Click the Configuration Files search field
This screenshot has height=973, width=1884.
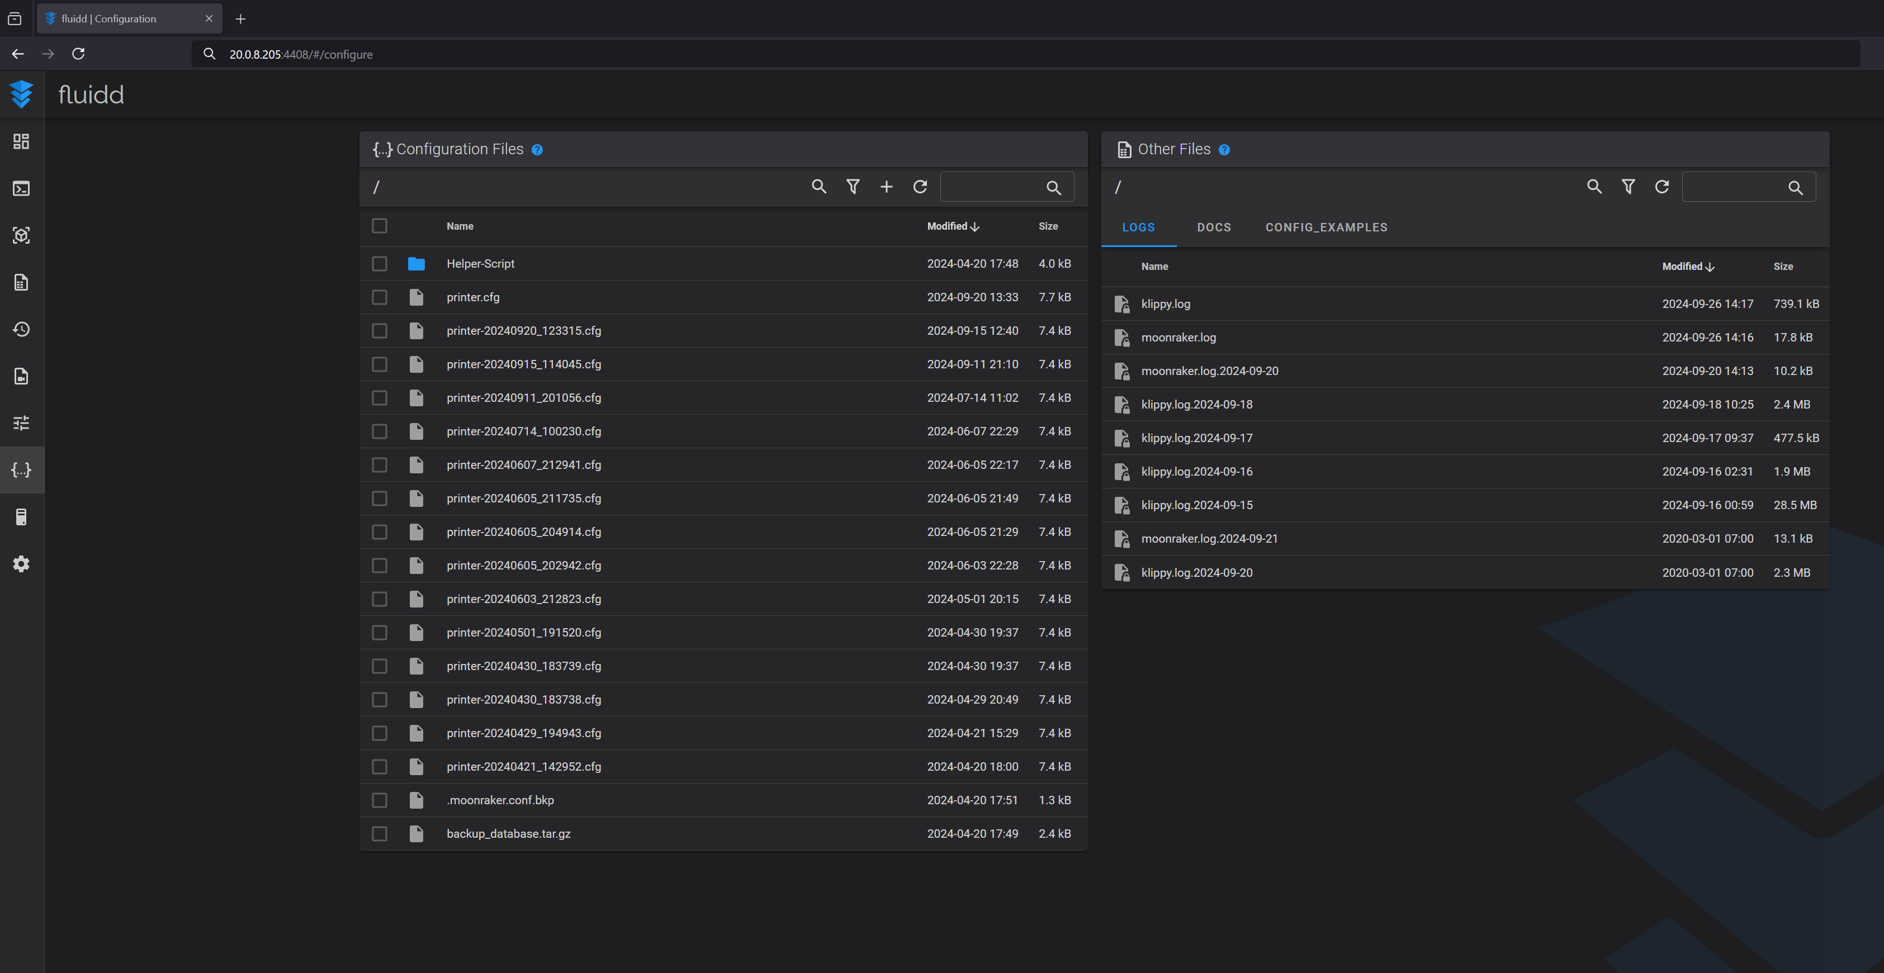pyautogui.click(x=1006, y=187)
